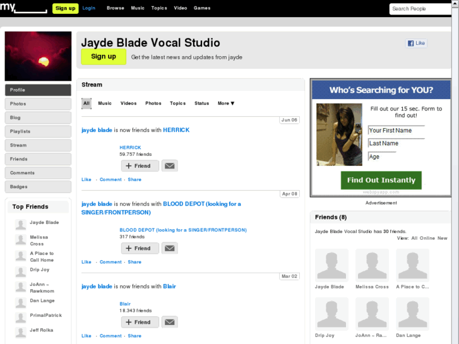Viewport: 459px width, 344px height.
Task: Open the Profile sidebar section
Action: pos(38,90)
